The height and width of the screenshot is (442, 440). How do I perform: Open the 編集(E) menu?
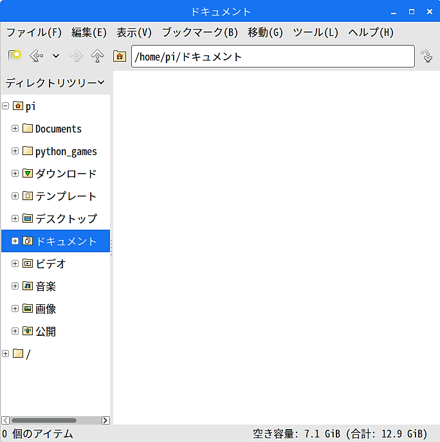click(89, 32)
